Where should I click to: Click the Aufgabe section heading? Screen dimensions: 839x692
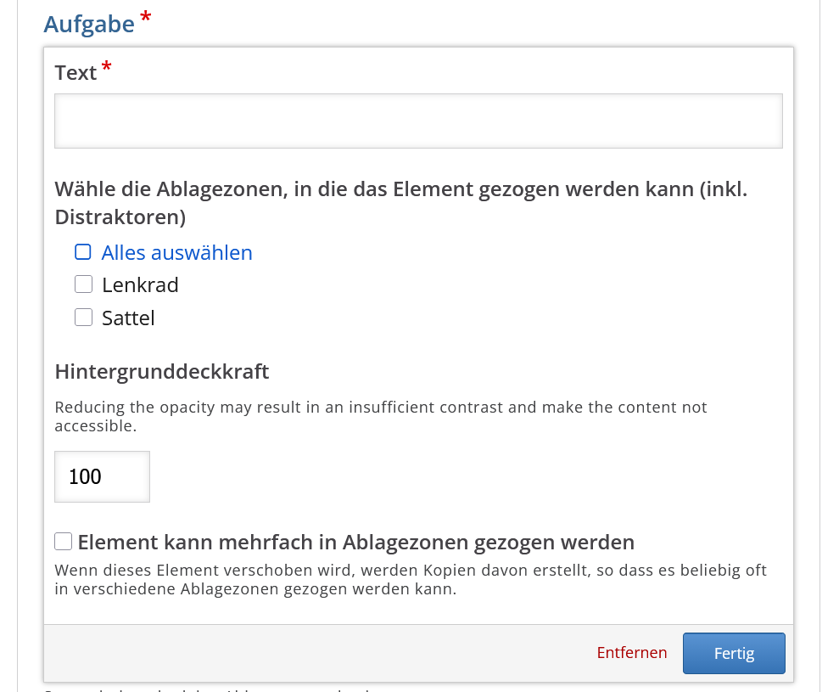click(89, 24)
